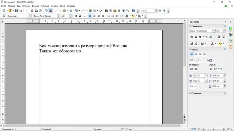
Task: Click the Find Next arrow icon
Action: point(160,11)
